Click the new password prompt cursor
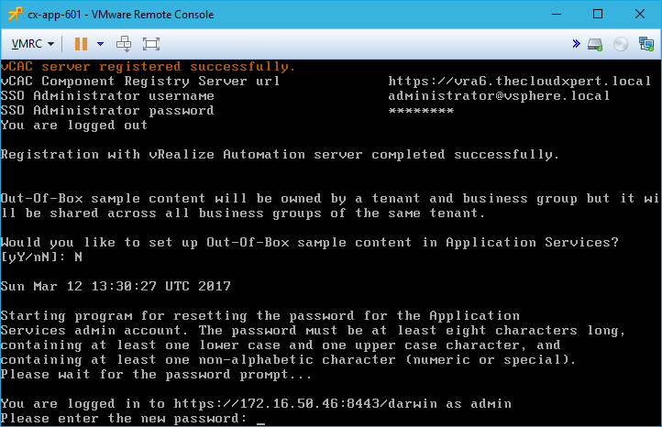Viewport: 662px width, 427px height. [261, 419]
